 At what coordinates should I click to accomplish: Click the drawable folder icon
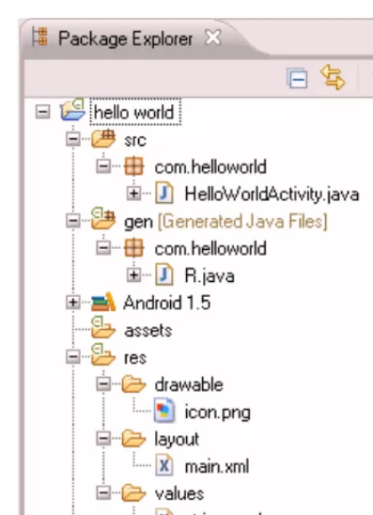pyautogui.click(x=133, y=383)
